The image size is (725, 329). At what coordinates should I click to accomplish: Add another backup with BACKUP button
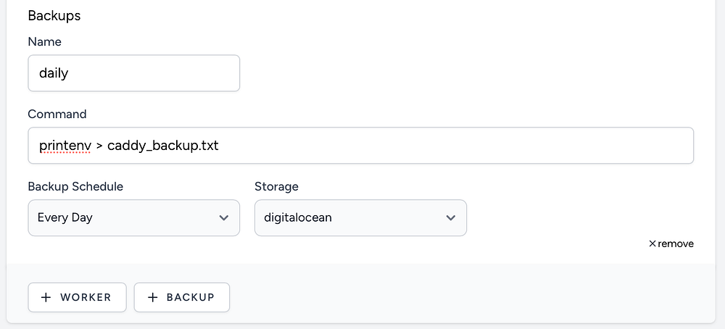point(182,297)
